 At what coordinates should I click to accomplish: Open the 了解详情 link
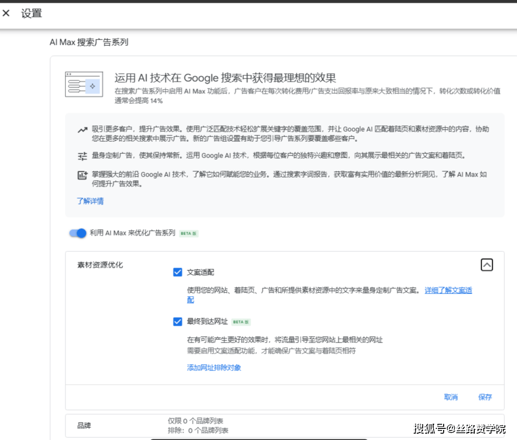90,201
